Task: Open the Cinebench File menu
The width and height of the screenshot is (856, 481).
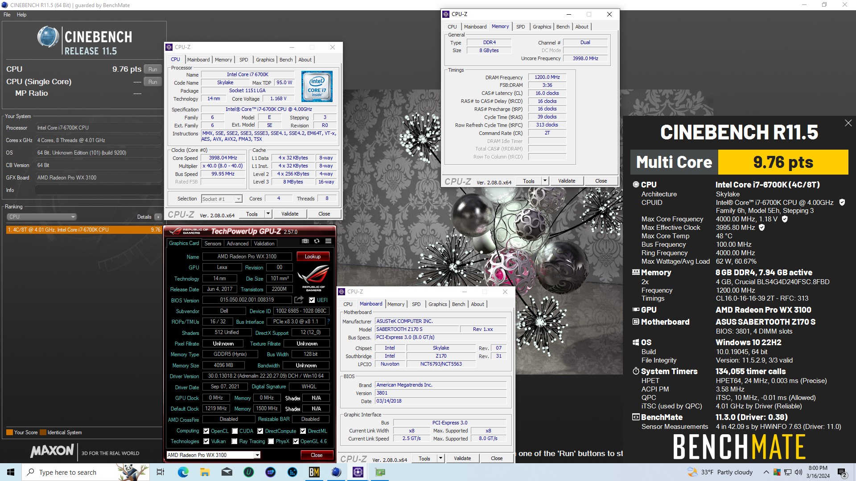Action: 7,15
